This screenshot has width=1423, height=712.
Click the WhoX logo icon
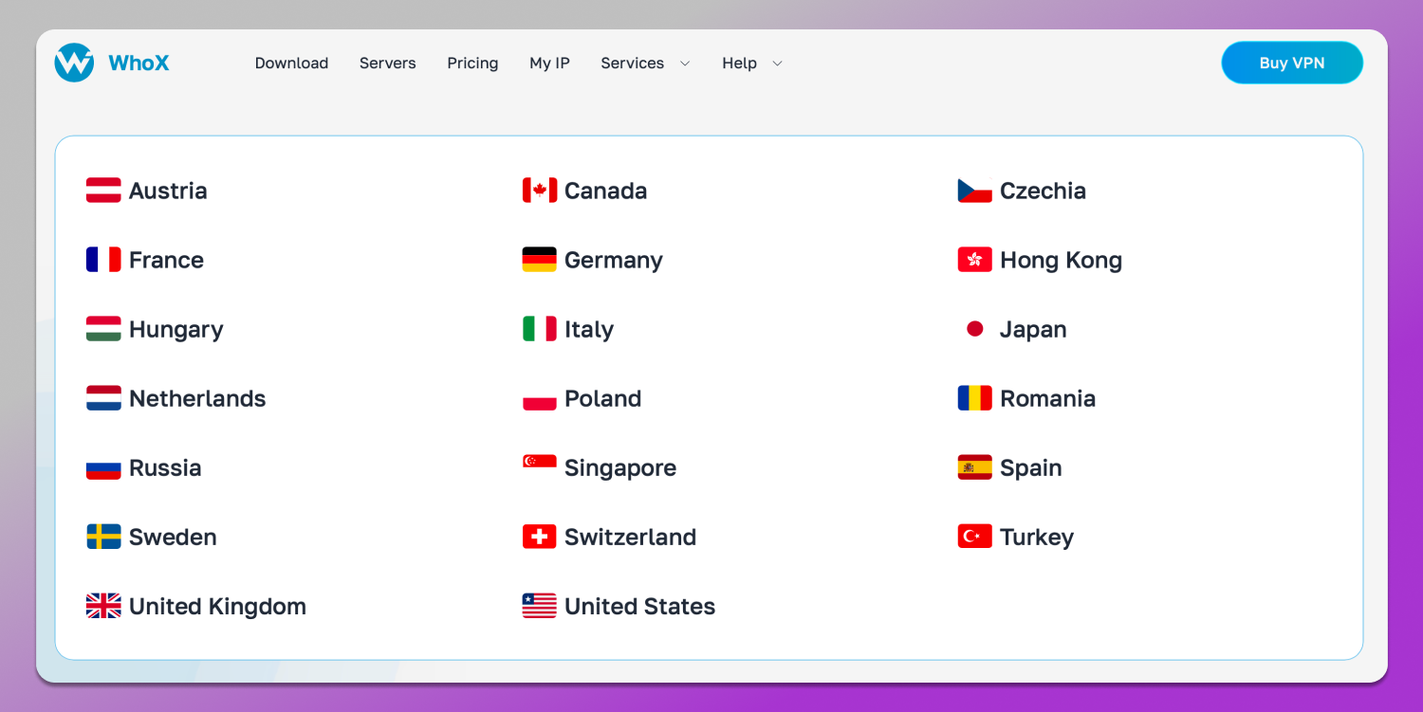[74, 63]
